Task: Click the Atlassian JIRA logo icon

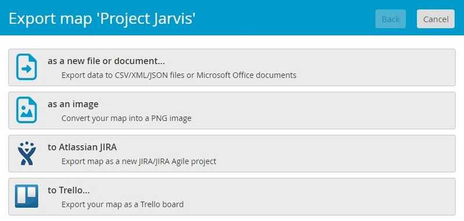Action: (x=26, y=153)
